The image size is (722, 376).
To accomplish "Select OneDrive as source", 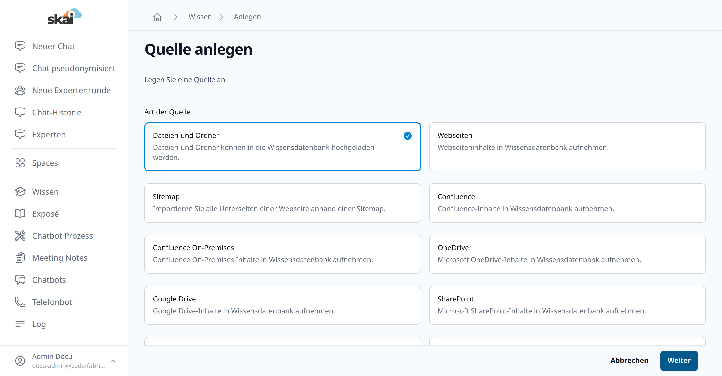I will pyautogui.click(x=567, y=254).
